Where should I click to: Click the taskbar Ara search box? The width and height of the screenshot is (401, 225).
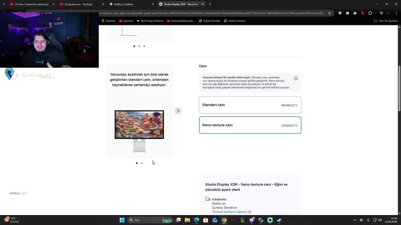click(x=150, y=220)
